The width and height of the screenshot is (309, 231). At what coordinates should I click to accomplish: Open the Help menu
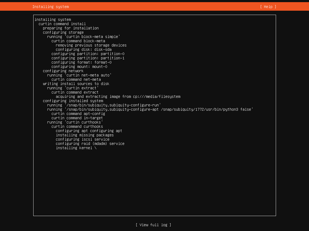point(268,7)
